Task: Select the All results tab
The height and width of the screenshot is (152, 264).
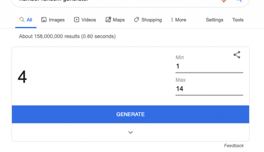Action: point(26,20)
